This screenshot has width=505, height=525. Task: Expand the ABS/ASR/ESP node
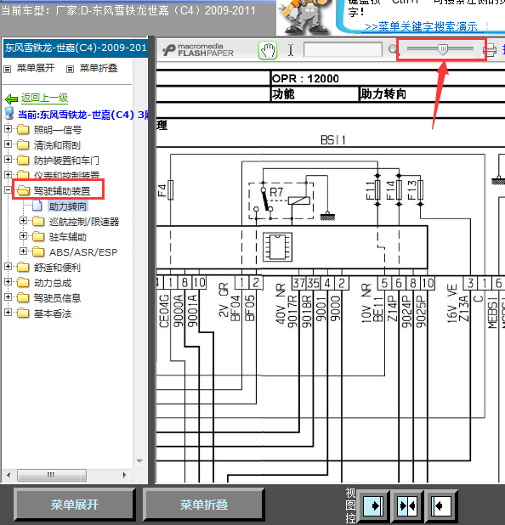(x=23, y=251)
